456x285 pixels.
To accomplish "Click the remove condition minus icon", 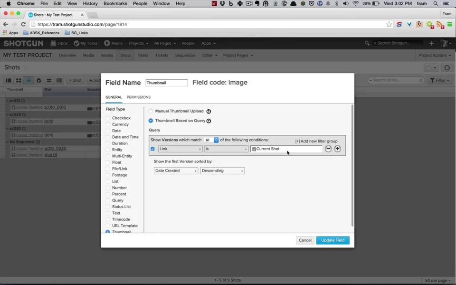I will click(328, 149).
